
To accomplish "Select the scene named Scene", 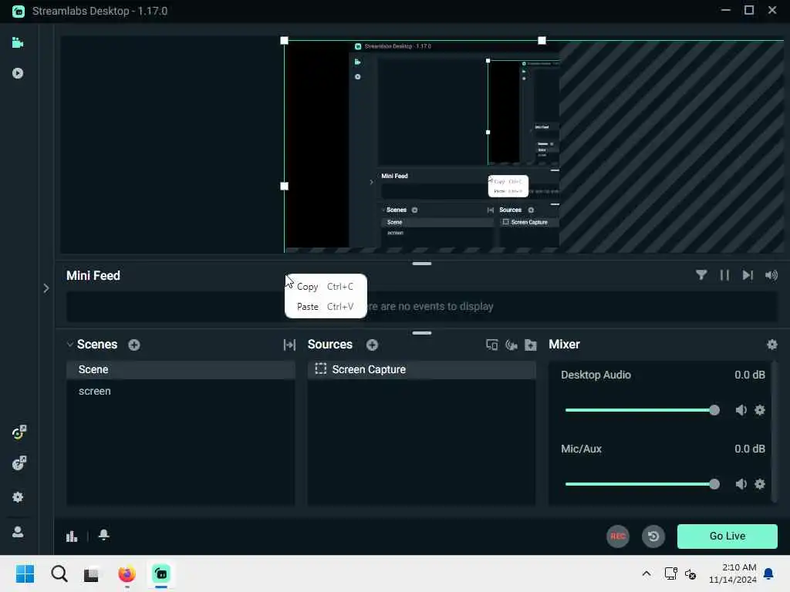I will click(x=181, y=369).
